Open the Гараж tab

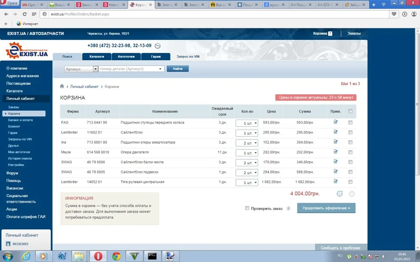[156, 56]
